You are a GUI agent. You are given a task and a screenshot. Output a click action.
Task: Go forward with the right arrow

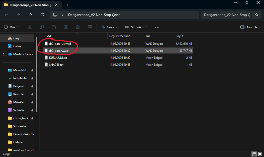point(18,15)
